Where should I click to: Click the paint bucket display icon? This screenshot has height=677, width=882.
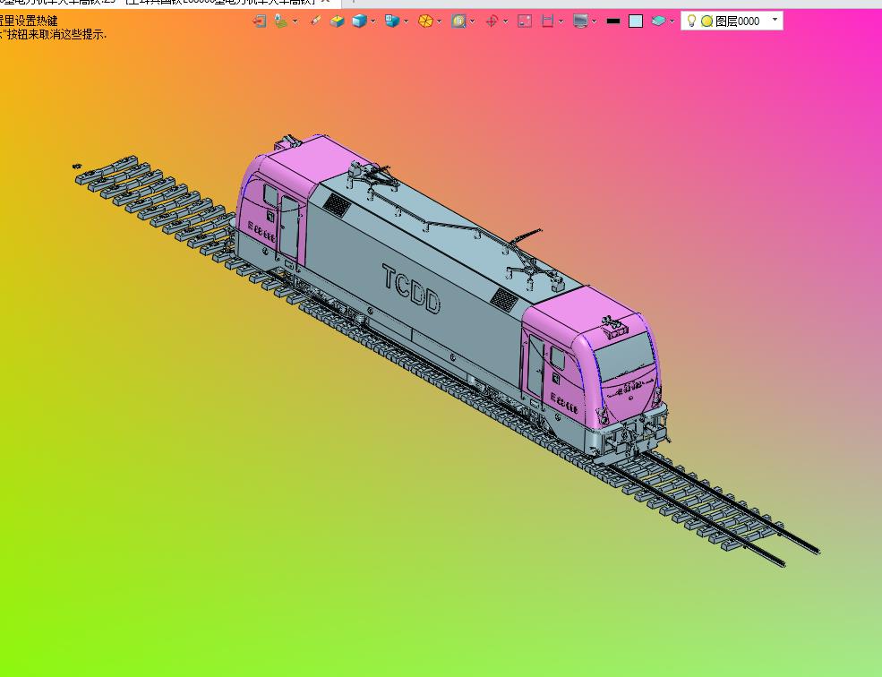point(280,21)
